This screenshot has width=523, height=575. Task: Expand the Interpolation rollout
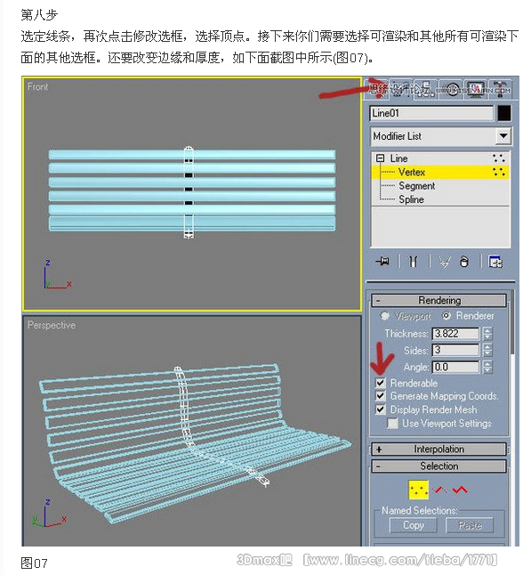439,449
